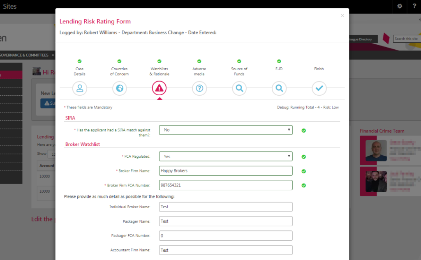Click the Finish checkmark step icon
The image size is (421, 260).
[319, 88]
